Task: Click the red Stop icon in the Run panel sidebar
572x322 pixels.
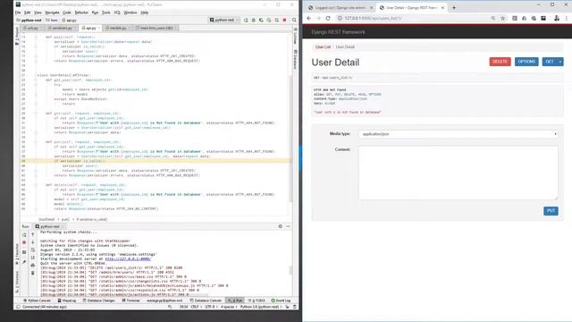Action: tap(24, 242)
